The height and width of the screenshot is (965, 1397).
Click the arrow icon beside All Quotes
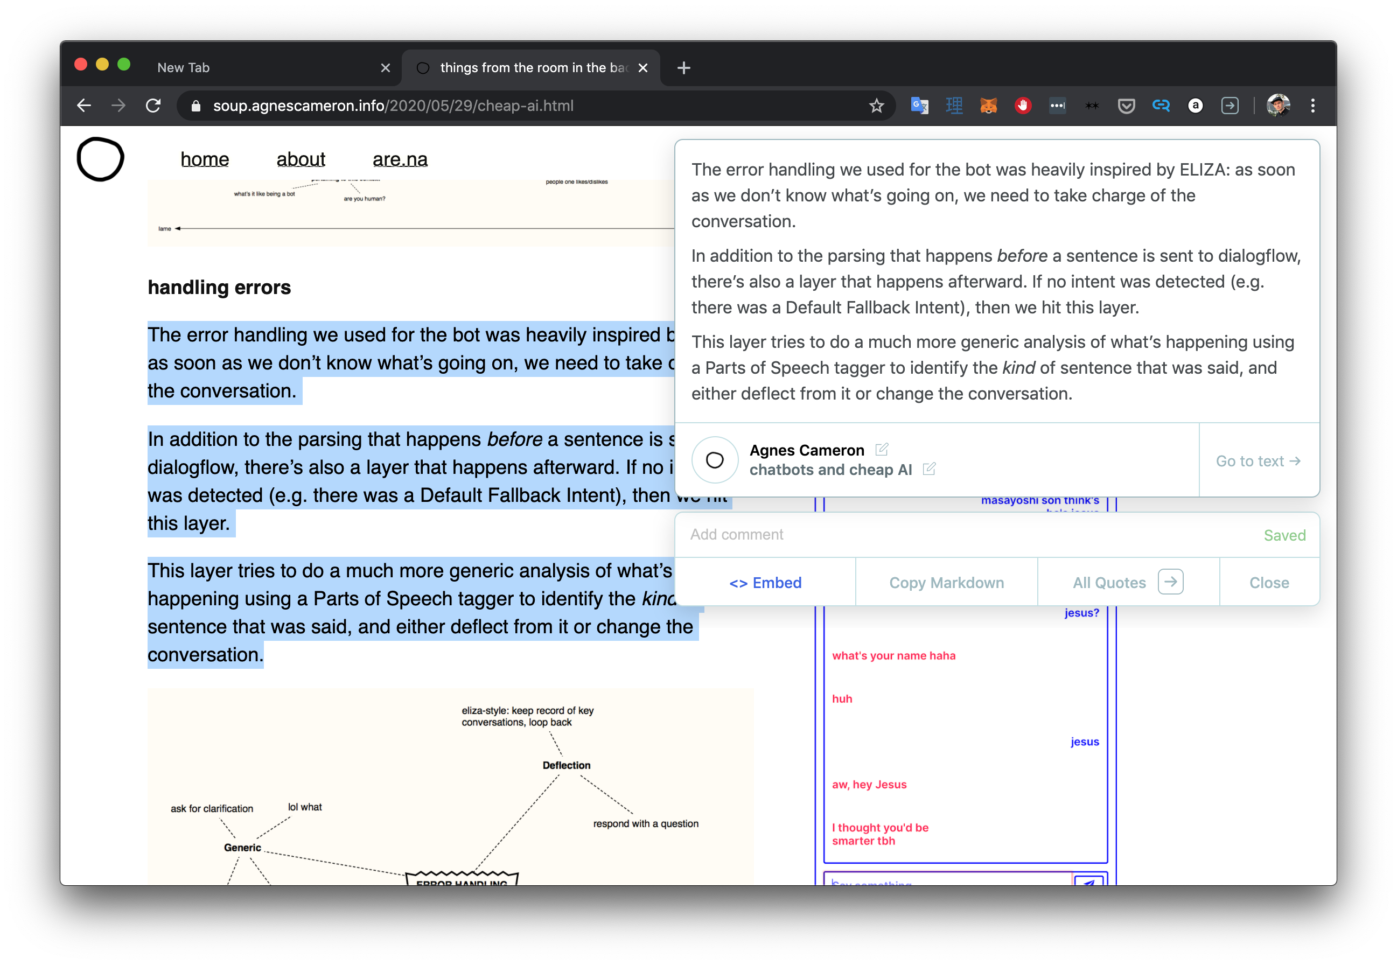click(x=1170, y=582)
